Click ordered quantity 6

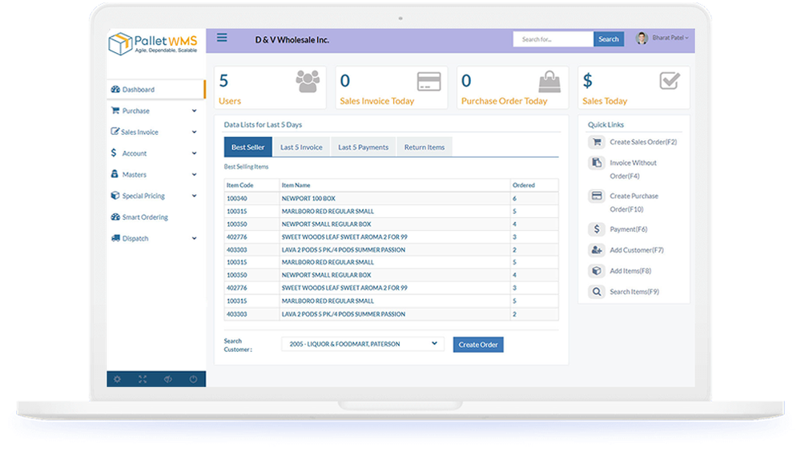(514, 198)
